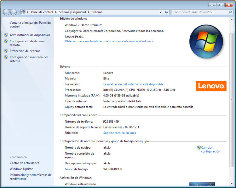Click the Forward navigation arrow button
This screenshot has width=236, height=188.
click(x=14, y=12)
